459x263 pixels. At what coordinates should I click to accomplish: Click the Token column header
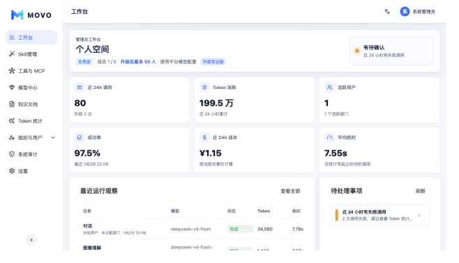264,211
